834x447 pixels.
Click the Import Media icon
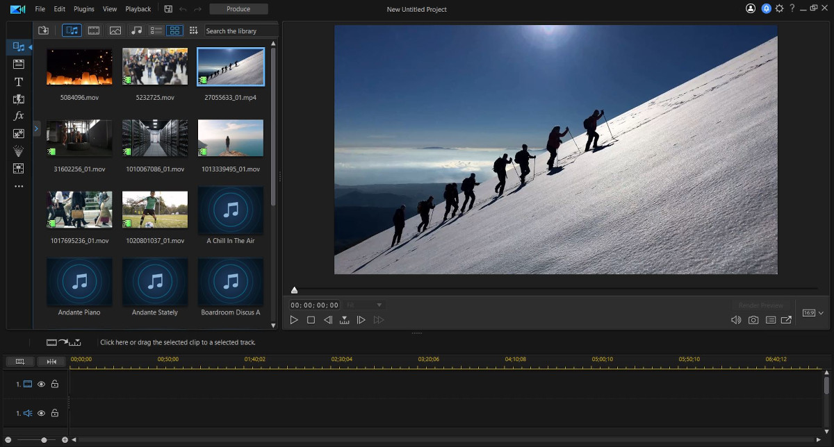(42, 30)
